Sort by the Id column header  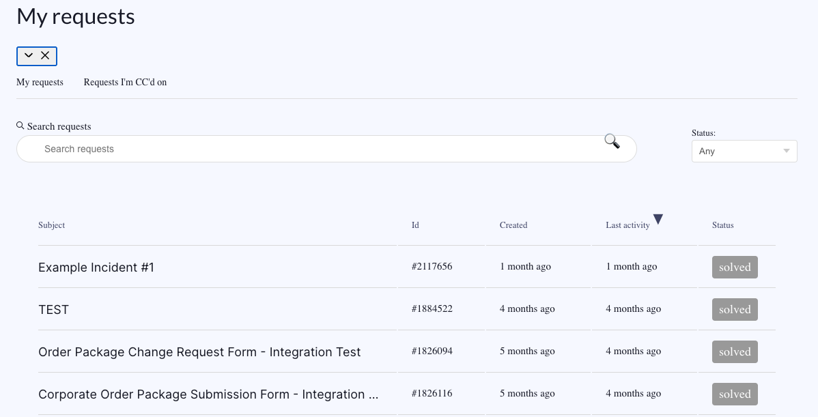[x=415, y=225]
